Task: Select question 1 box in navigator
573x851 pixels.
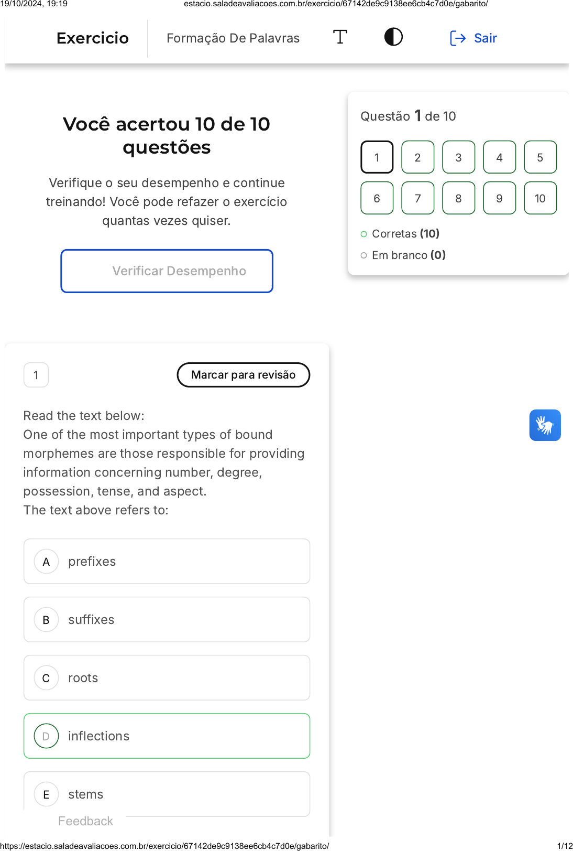Action: tap(377, 157)
